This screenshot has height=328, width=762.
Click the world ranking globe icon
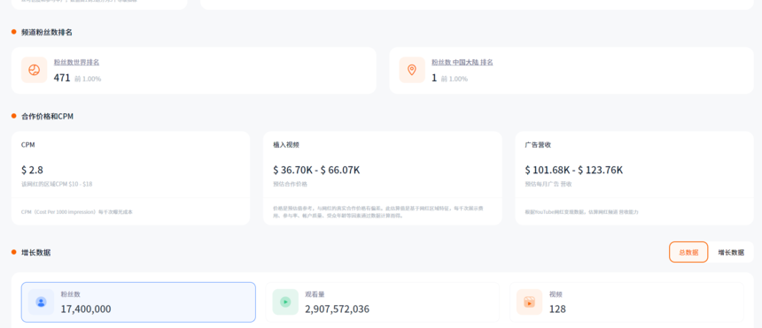click(x=34, y=70)
